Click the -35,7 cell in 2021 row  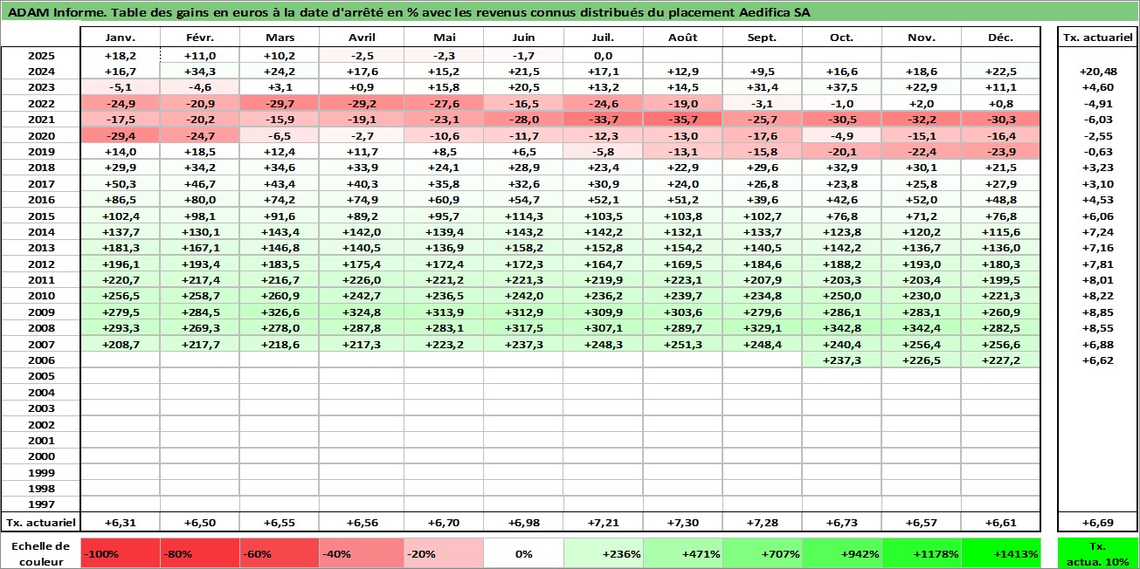(682, 120)
